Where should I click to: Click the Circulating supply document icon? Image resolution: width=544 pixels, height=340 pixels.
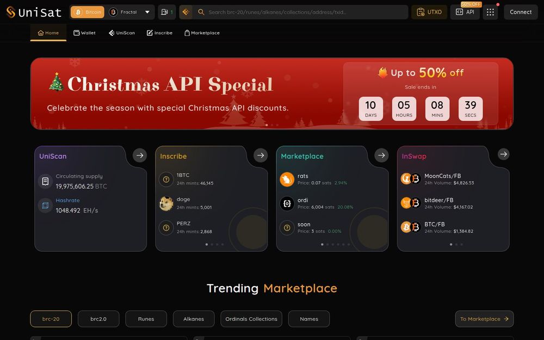(45, 181)
